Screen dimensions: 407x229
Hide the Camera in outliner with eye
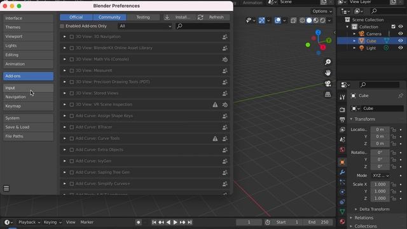tap(401, 34)
